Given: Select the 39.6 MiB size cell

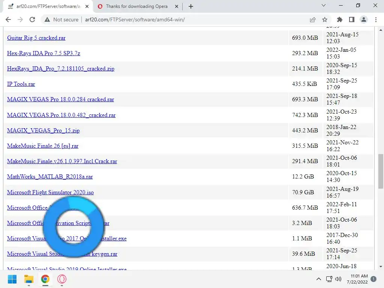Looking at the screenshot, I should (x=306, y=254).
